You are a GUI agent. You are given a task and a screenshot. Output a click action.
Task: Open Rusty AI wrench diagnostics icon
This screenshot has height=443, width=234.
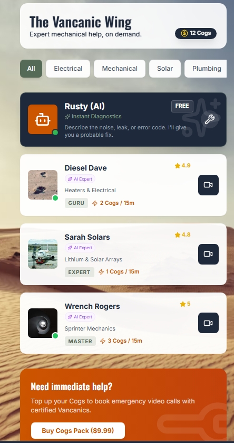(x=209, y=119)
